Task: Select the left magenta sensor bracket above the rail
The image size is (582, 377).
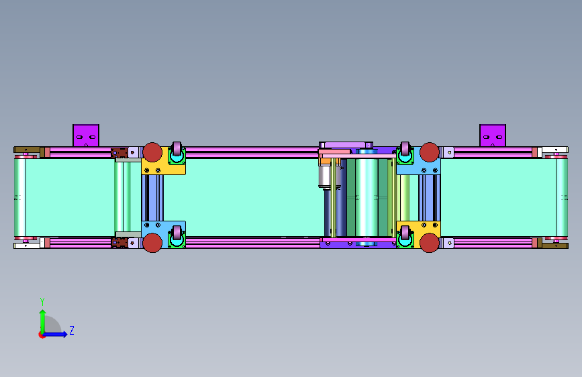Action: pyautogui.click(x=86, y=136)
